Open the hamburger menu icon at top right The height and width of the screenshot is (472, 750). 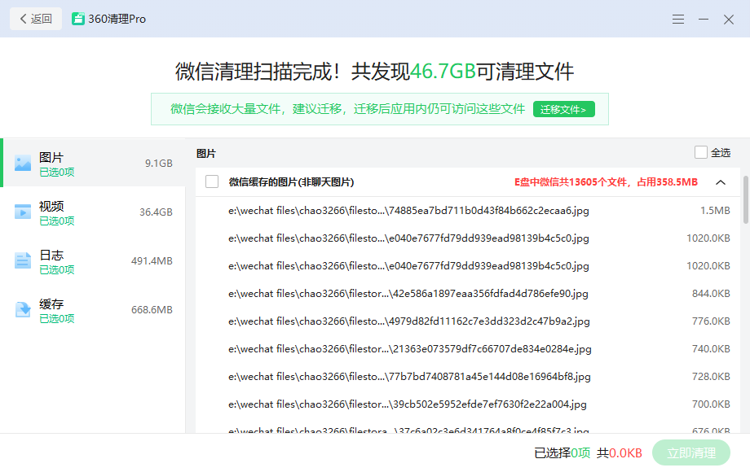click(x=678, y=19)
